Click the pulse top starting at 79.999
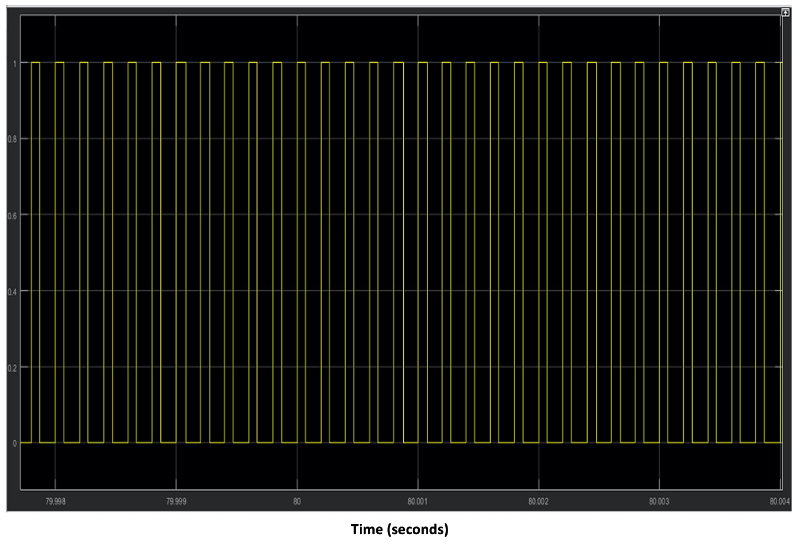This screenshot has width=797, height=545. coord(181,62)
